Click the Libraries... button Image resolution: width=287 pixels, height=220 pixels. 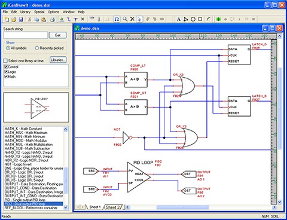pyautogui.click(x=58, y=60)
